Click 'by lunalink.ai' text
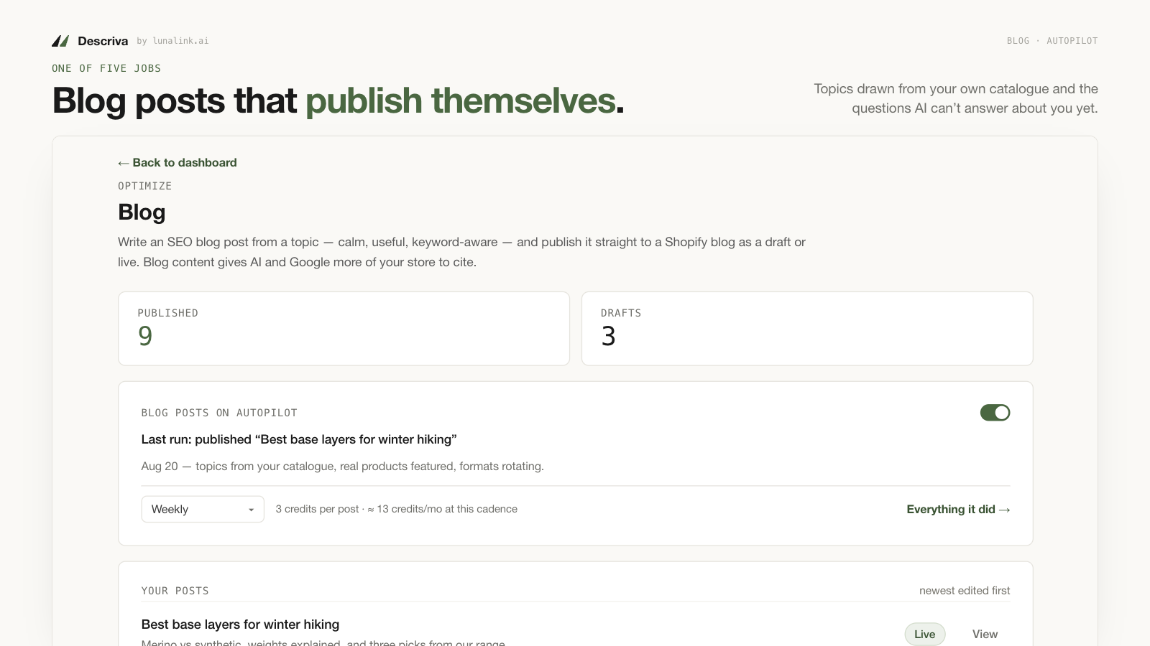This screenshot has height=646, width=1150. point(172,41)
